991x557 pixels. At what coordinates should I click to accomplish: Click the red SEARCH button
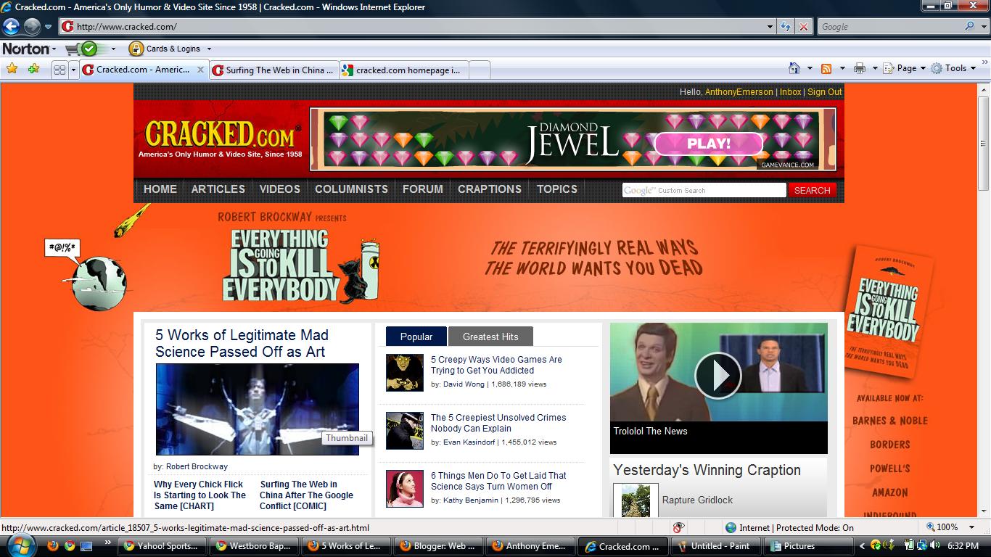(812, 190)
